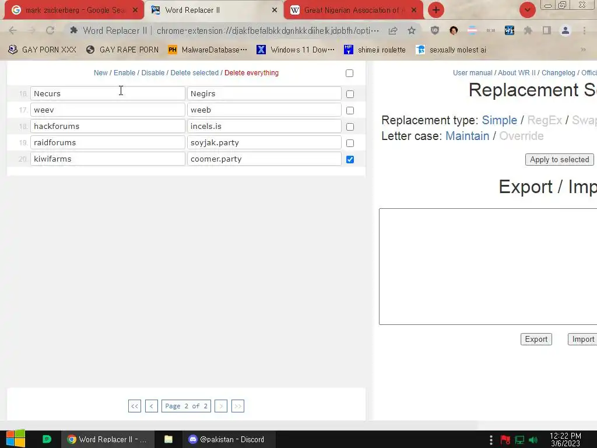
Task: Open the MalwareDatabase bookmark
Action: [208, 50]
